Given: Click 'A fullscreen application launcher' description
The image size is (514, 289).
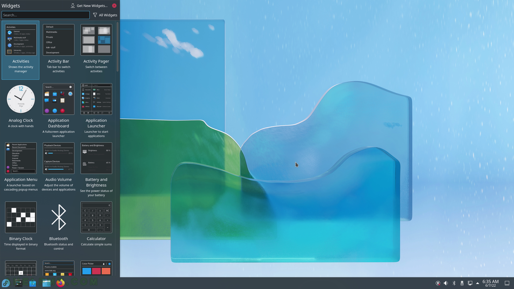Looking at the screenshot, I should 58,134.
